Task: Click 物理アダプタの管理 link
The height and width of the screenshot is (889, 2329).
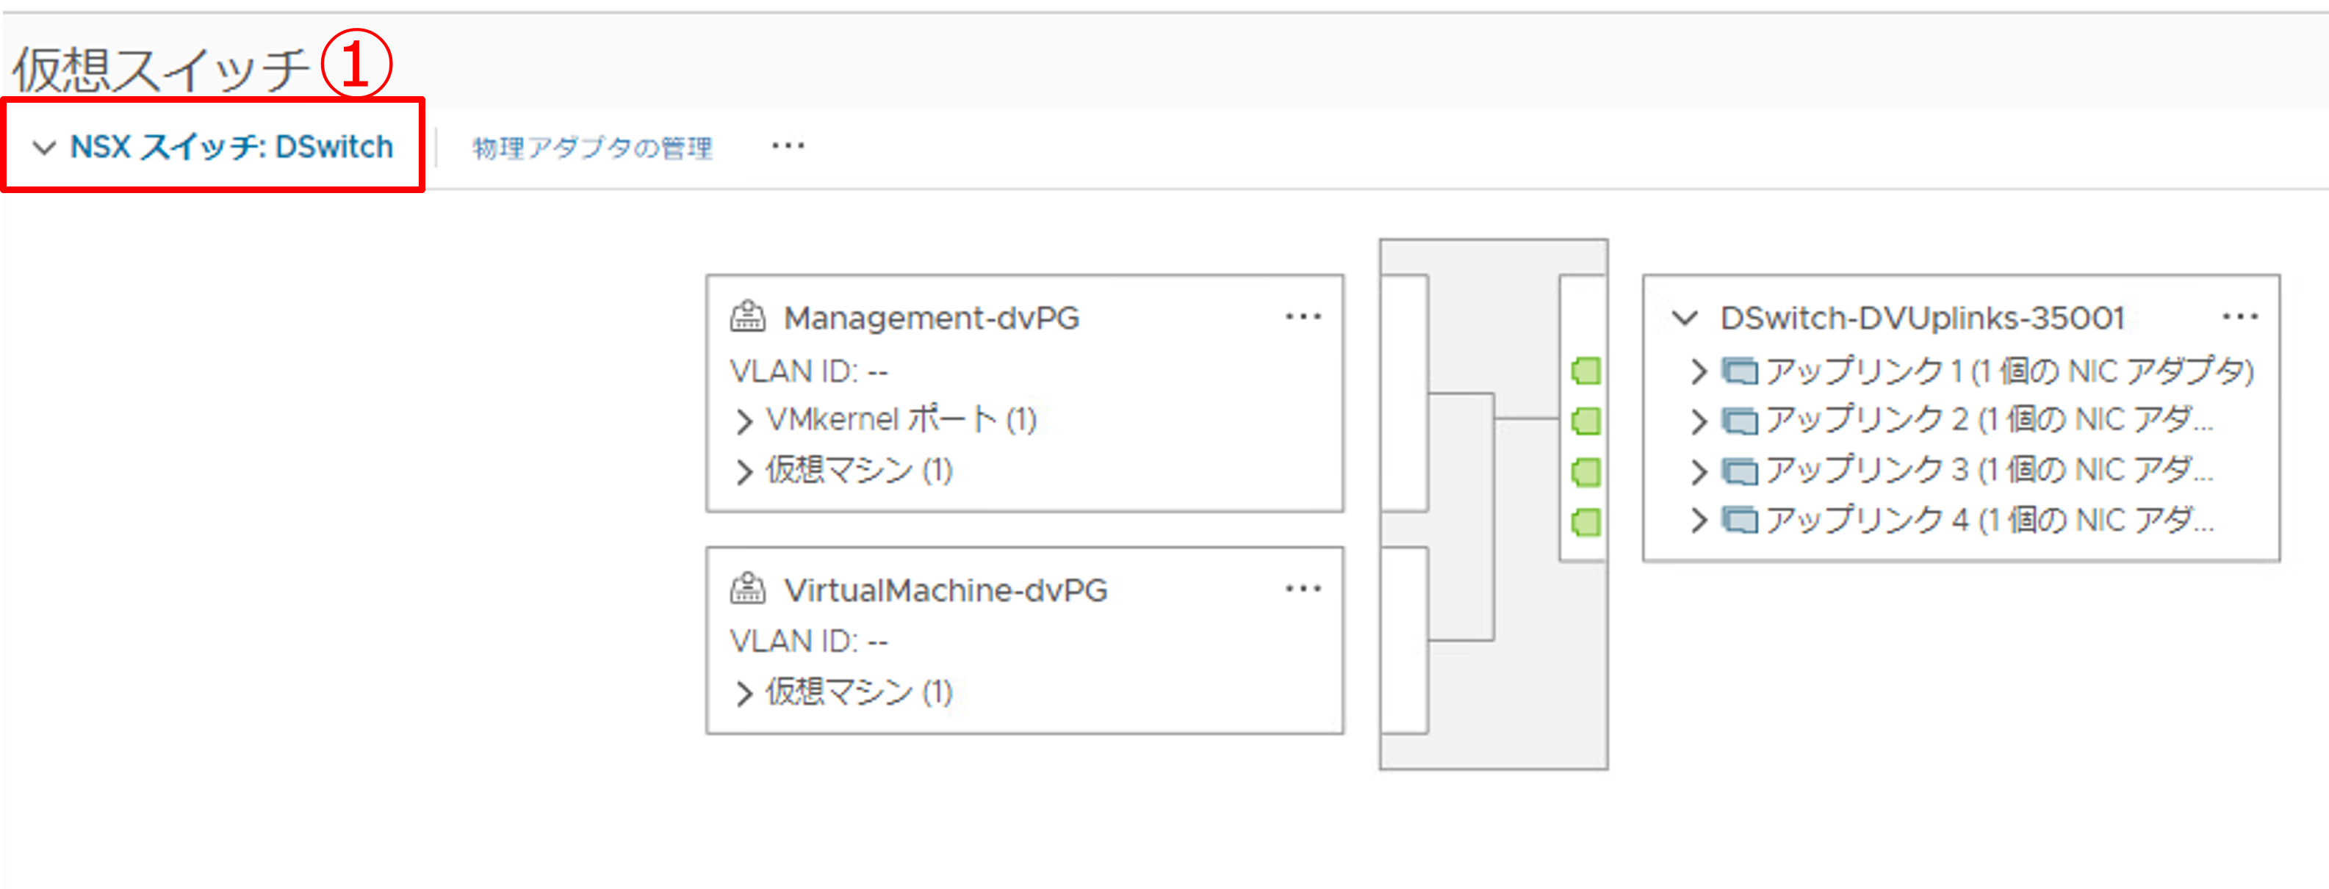Action: (592, 148)
